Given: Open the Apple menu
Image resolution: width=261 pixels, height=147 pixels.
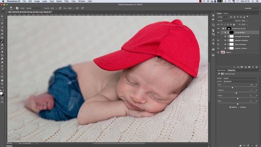Looking at the screenshot, I should (3, 1).
